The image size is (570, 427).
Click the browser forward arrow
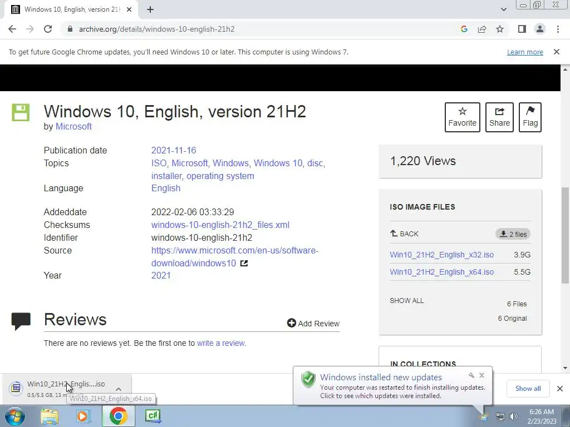[x=30, y=29]
